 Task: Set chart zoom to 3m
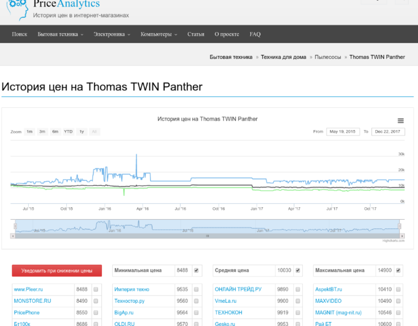(42, 132)
